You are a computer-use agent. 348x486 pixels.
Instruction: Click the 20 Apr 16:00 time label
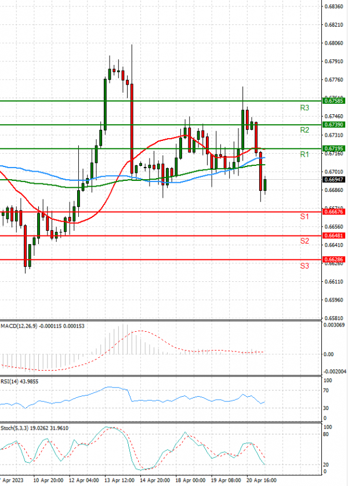[262, 480]
